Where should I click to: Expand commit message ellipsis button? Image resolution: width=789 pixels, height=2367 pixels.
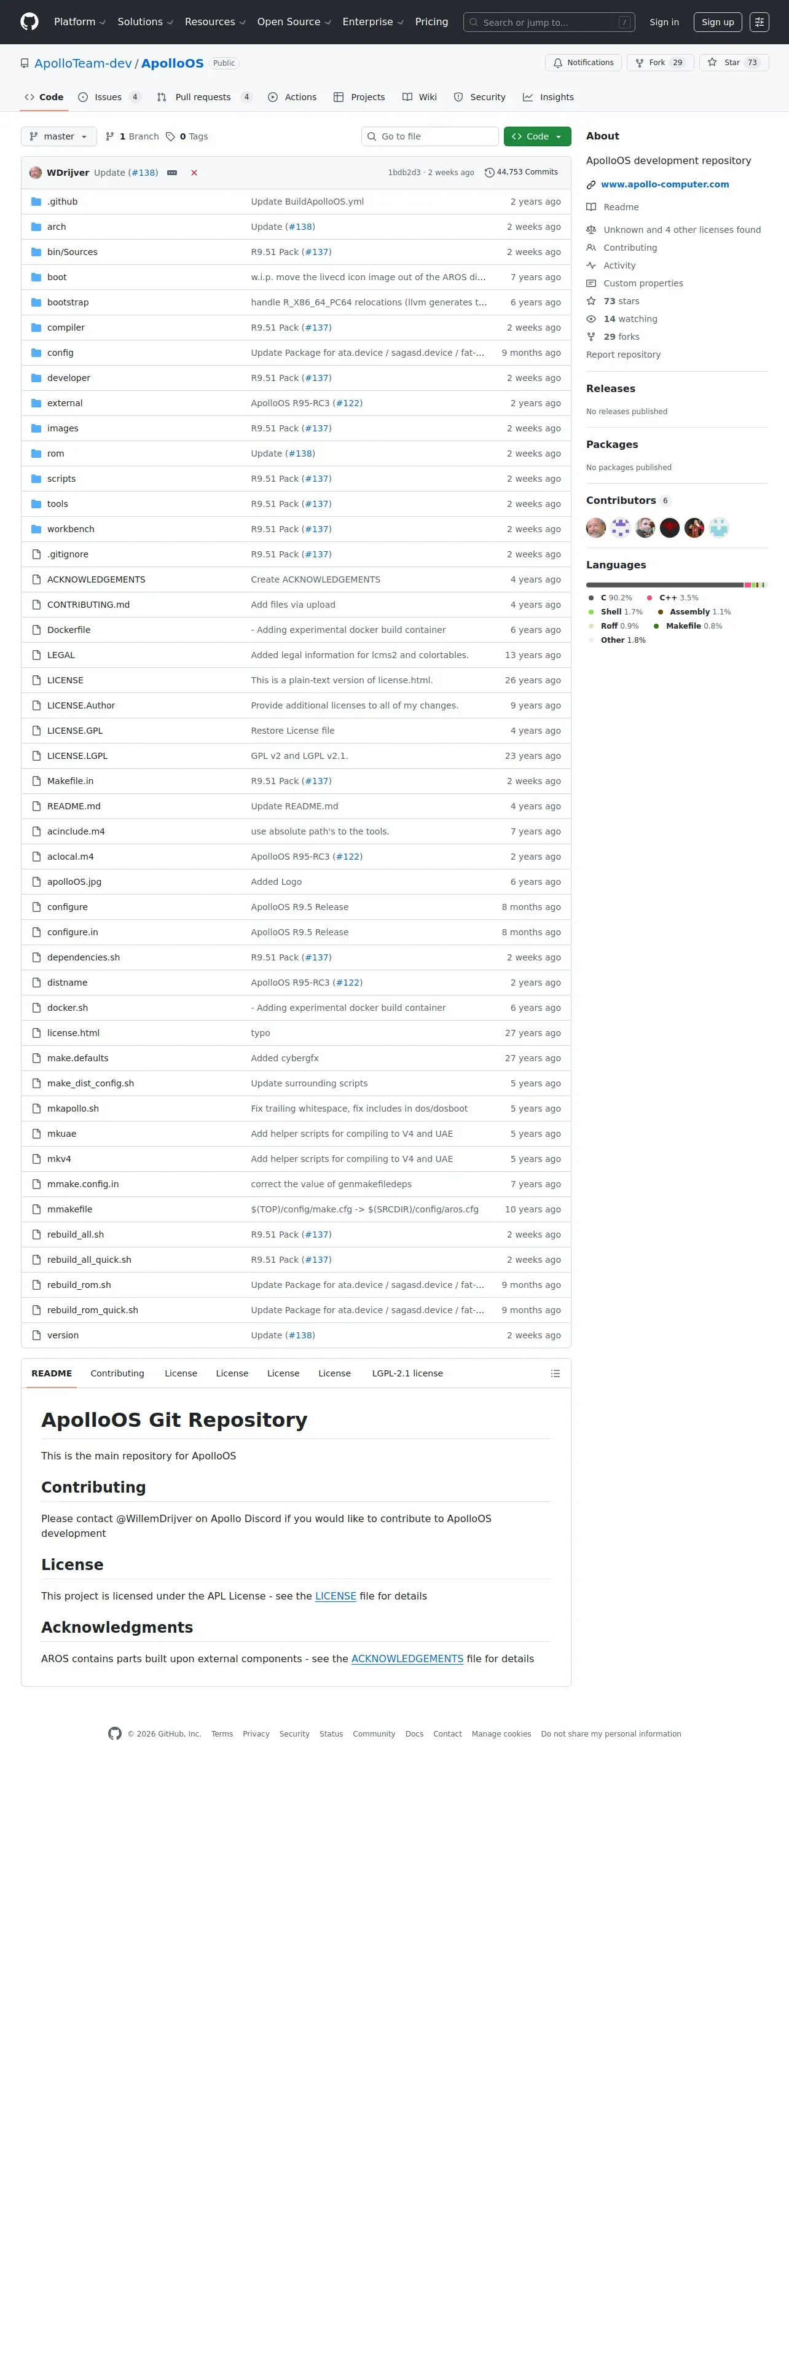pyautogui.click(x=172, y=173)
